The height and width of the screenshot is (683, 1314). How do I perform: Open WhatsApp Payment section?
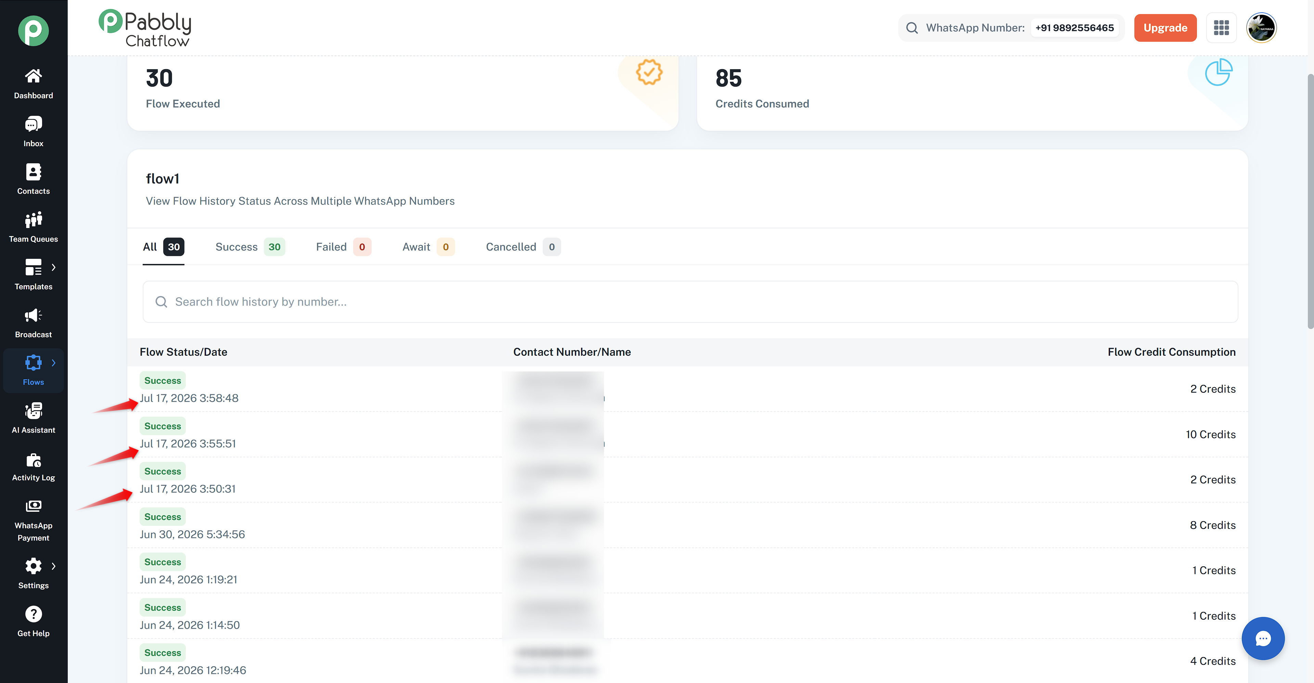(x=33, y=521)
